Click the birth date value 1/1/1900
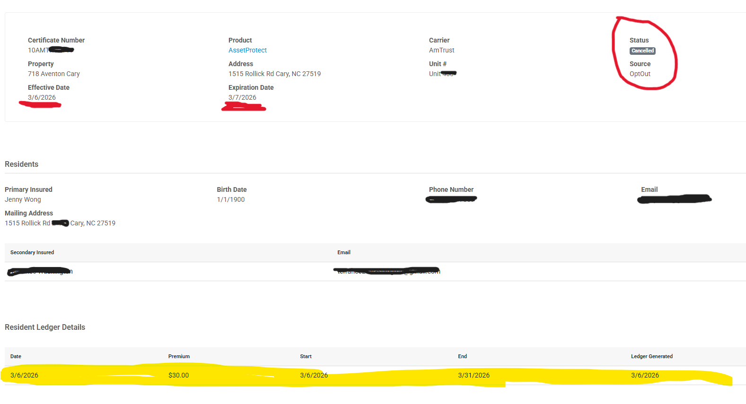 tap(231, 199)
